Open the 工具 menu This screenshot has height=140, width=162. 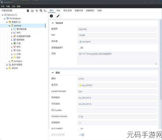[x=13, y=6]
